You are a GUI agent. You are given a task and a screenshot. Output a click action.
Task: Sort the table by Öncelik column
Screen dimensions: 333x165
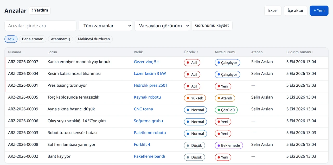(191, 52)
